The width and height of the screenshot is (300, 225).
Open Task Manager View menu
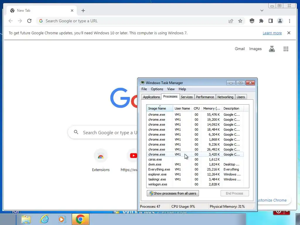(171, 89)
